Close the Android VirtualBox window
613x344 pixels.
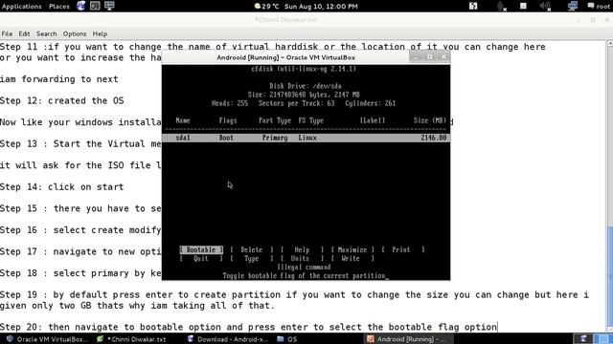click(x=443, y=57)
